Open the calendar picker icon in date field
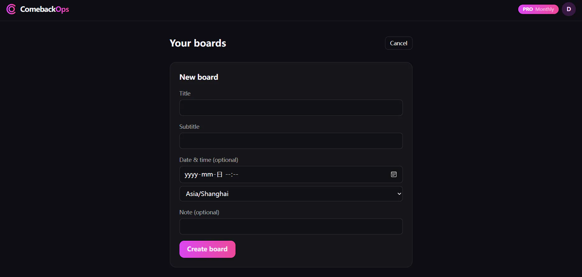582x277 pixels. [x=393, y=174]
